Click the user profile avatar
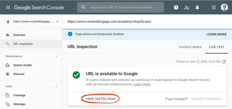Viewport: 232px width, 109px height. coord(224,7)
